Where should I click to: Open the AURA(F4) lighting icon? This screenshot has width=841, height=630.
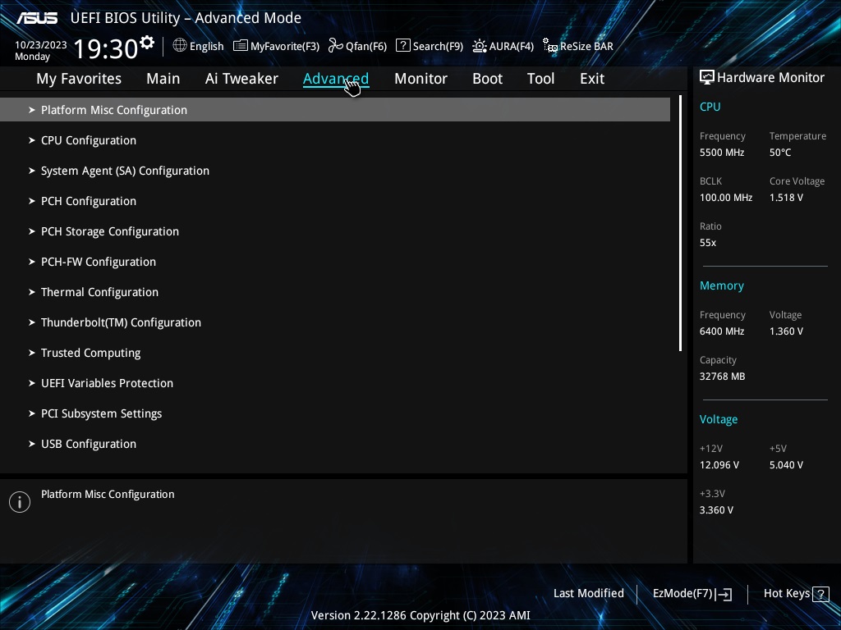click(480, 46)
